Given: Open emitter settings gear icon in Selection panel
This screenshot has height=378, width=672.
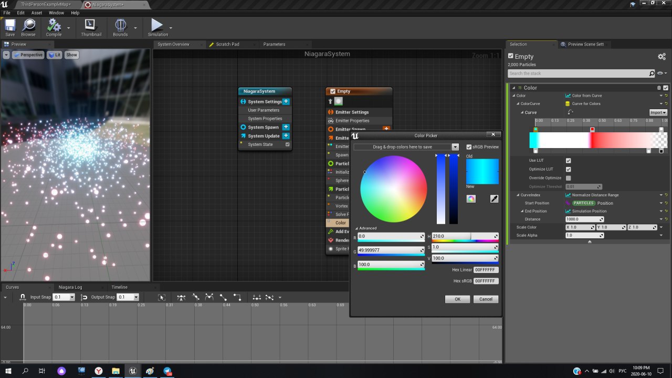Looking at the screenshot, I should pyautogui.click(x=661, y=56).
